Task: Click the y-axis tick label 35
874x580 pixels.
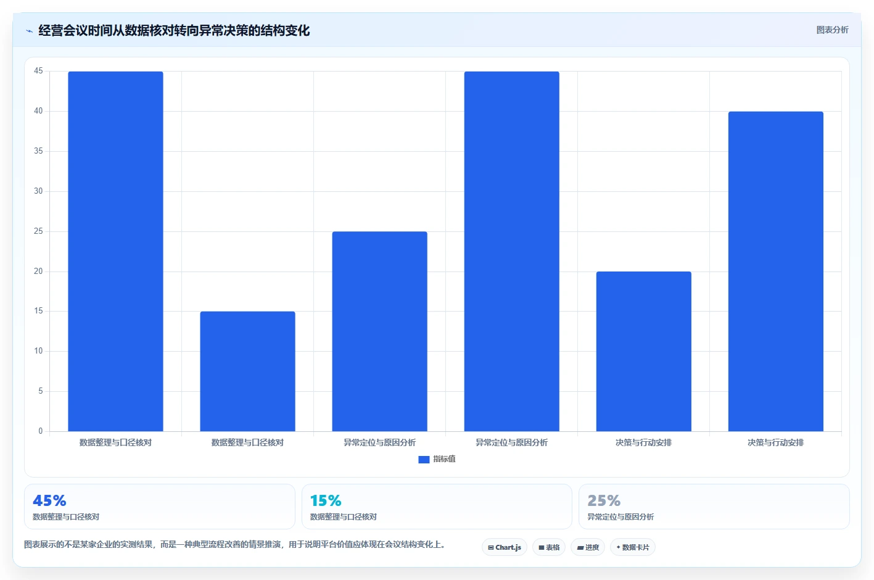Action: coord(38,151)
